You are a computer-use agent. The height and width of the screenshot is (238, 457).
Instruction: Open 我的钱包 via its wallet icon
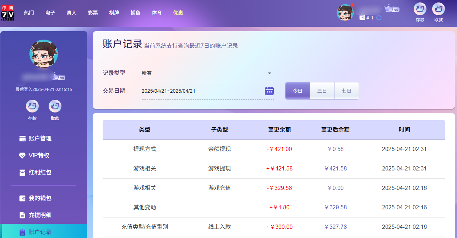pyautogui.click(x=22, y=198)
